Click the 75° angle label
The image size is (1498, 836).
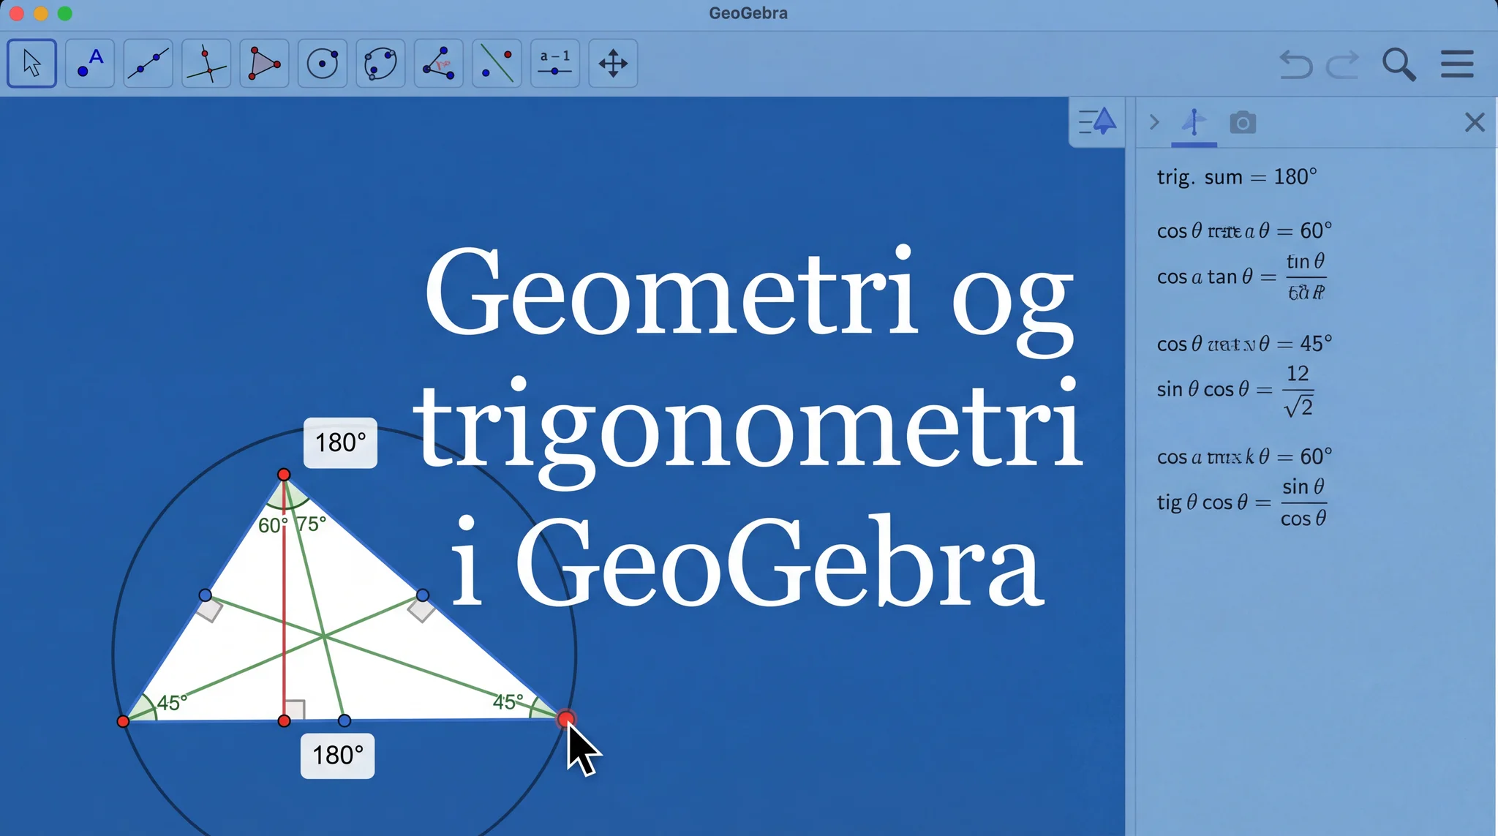311,524
